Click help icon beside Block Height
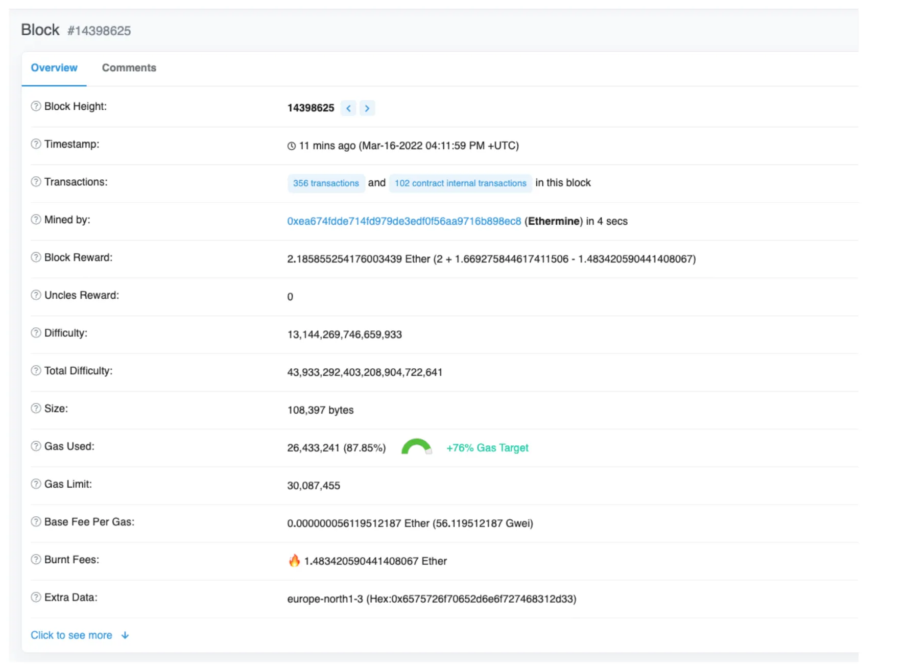The image size is (905, 669). point(36,106)
